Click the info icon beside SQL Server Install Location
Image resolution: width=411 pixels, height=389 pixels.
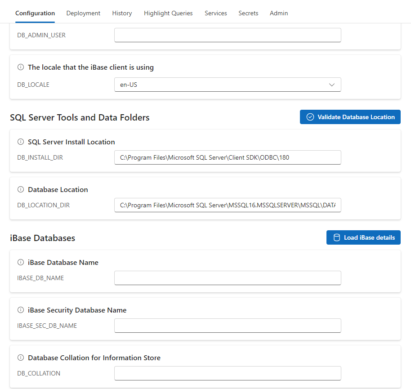point(21,142)
